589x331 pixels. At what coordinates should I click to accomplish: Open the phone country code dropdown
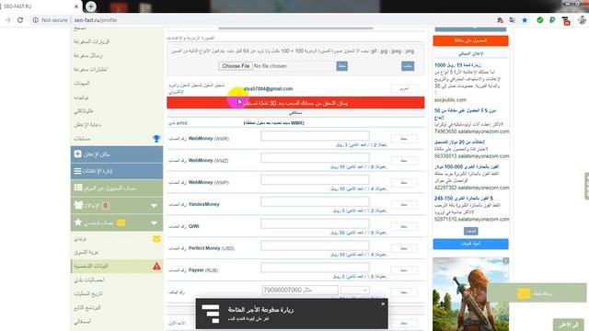point(355,291)
